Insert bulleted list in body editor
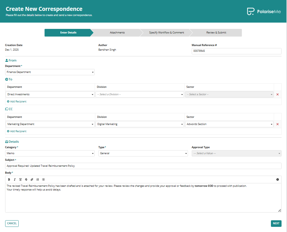The image size is (287, 232). tap(43, 180)
